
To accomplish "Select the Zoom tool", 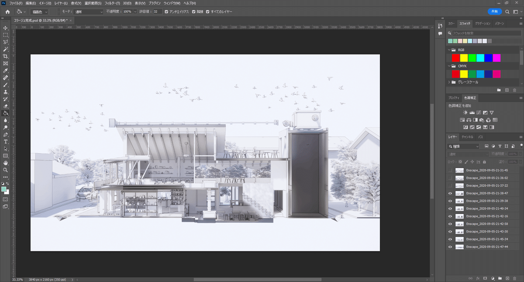I will click(x=6, y=170).
